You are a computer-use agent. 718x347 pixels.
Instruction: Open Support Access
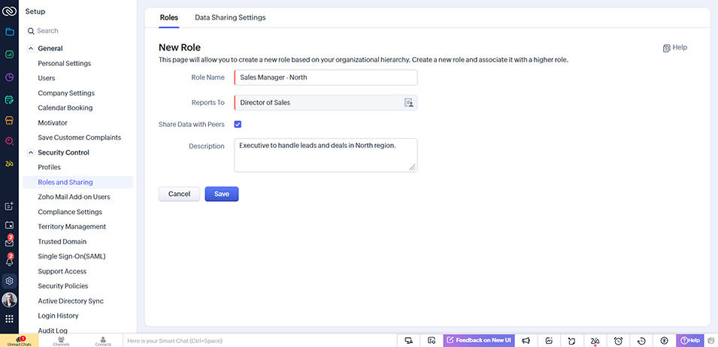(62, 271)
